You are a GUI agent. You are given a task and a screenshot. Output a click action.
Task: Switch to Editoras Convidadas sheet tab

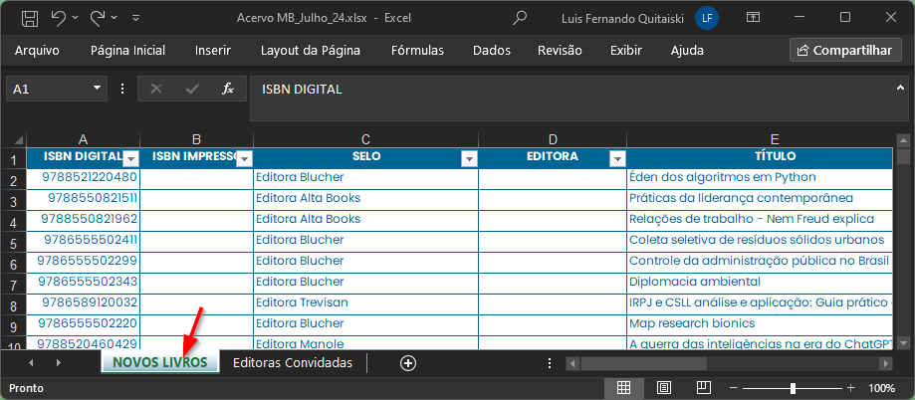click(x=292, y=363)
